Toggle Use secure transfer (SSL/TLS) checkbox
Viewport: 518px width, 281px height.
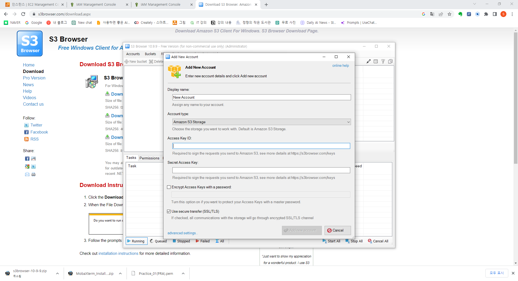coord(169,211)
